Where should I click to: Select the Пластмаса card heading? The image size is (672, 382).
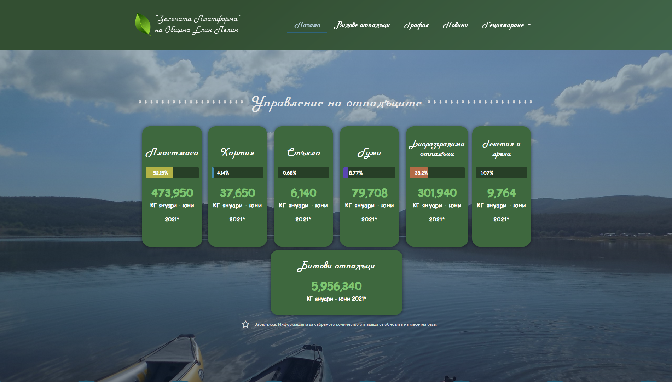[x=172, y=153]
